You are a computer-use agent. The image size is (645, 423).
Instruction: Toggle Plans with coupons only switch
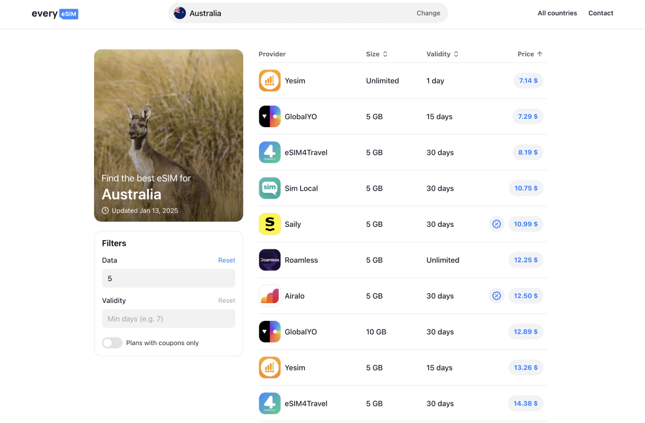pos(112,343)
